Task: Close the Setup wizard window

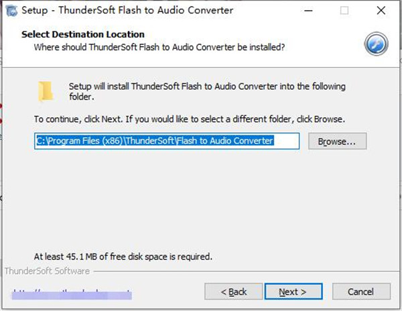Action: [381, 11]
